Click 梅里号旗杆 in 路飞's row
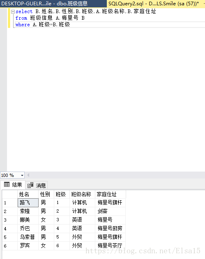205x259 pixels. 110,203
